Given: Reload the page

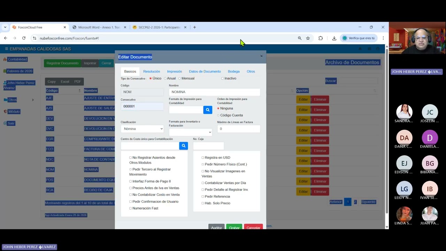Looking at the screenshot, I should pyautogui.click(x=24, y=38).
